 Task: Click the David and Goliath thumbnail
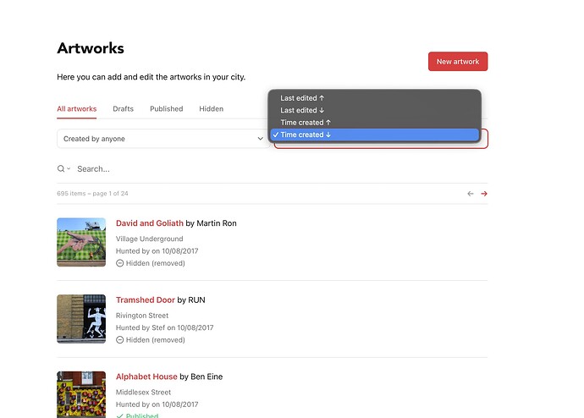pos(81,242)
